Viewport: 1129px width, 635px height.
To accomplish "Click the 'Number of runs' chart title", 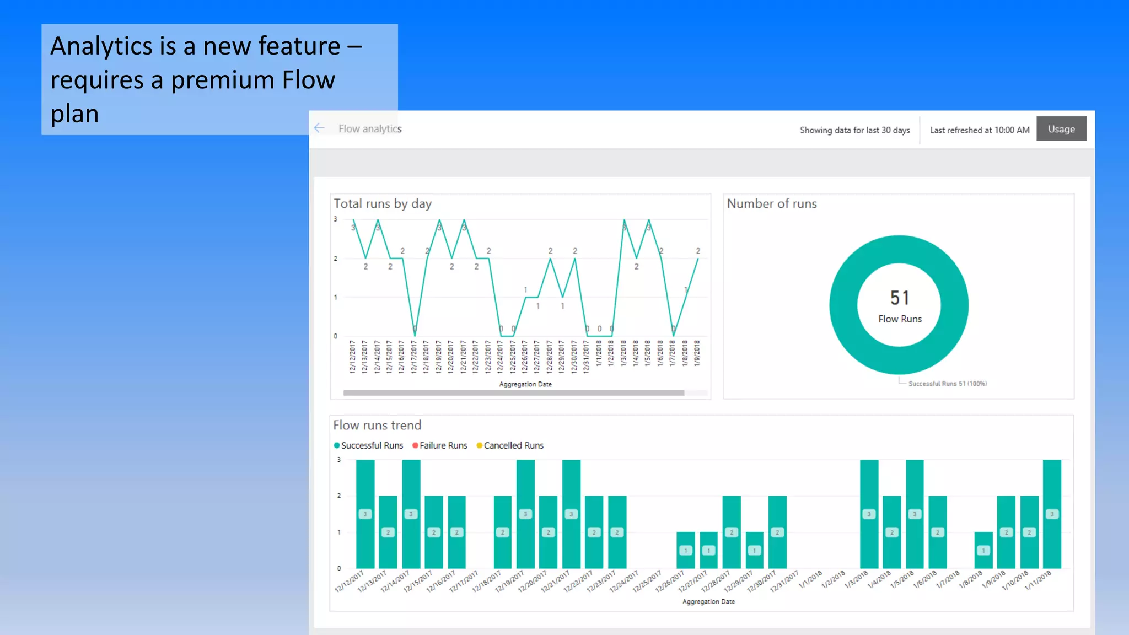I will pyautogui.click(x=772, y=204).
